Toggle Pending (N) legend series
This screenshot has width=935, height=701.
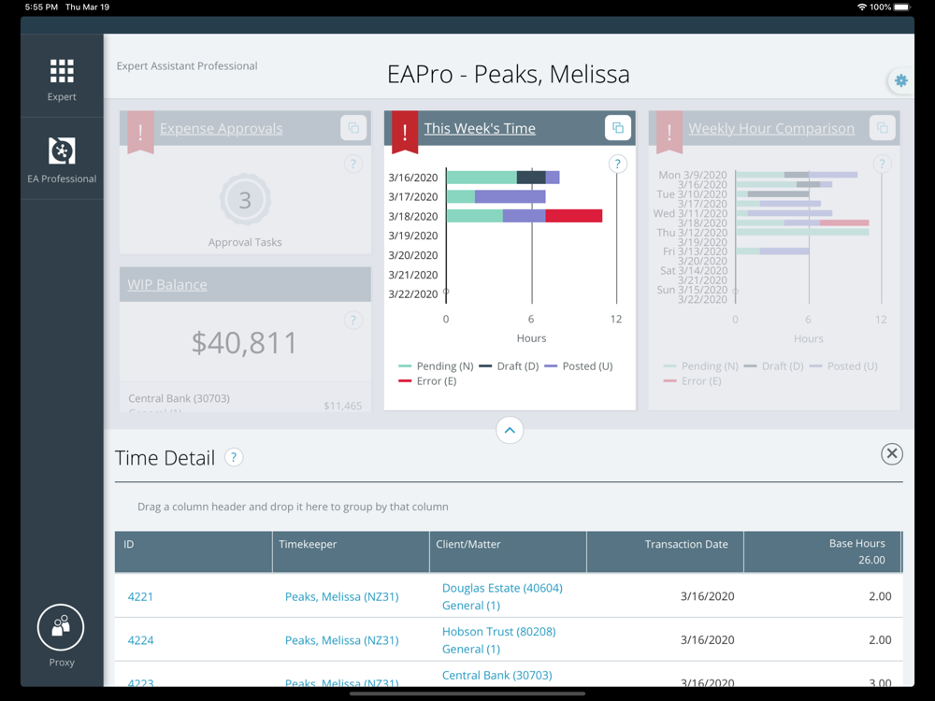(436, 366)
